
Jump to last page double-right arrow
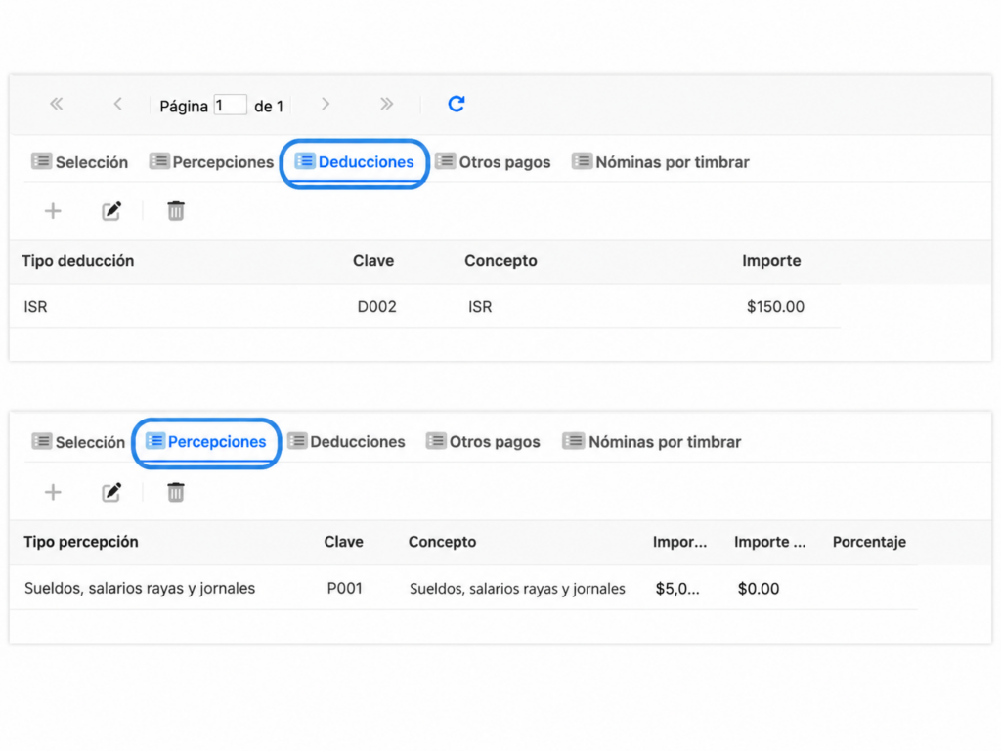(x=386, y=104)
